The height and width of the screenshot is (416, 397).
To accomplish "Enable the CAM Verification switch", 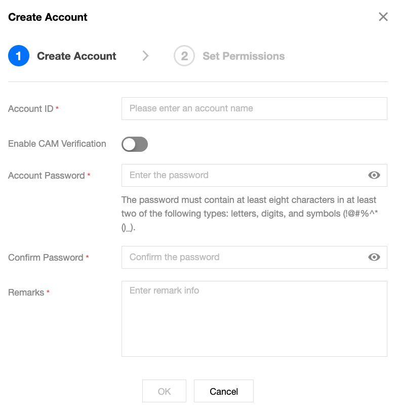I will (x=135, y=144).
